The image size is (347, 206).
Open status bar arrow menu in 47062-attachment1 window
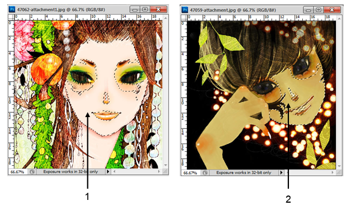pyautogui.click(x=108, y=171)
